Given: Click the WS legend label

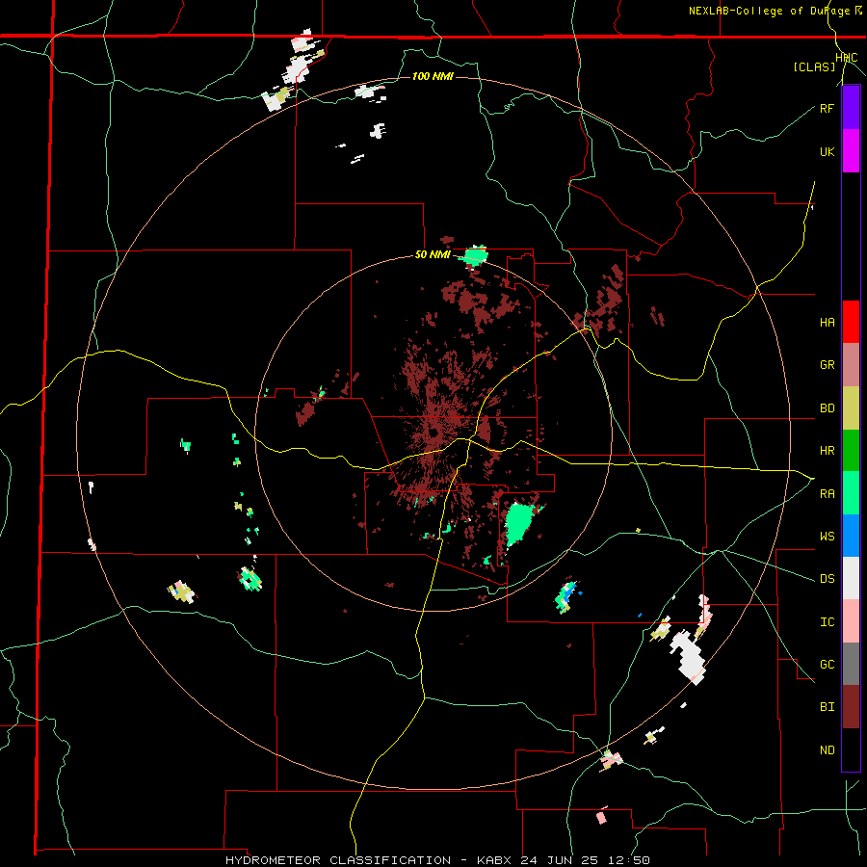Looking at the screenshot, I should (827, 536).
